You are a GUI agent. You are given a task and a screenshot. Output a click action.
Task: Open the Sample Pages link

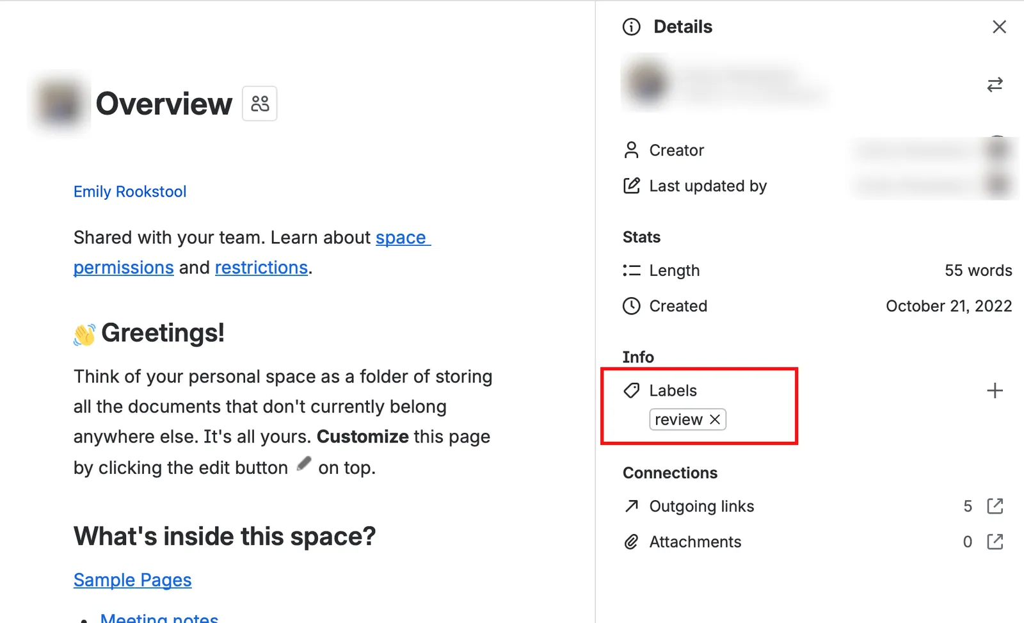[x=132, y=580]
